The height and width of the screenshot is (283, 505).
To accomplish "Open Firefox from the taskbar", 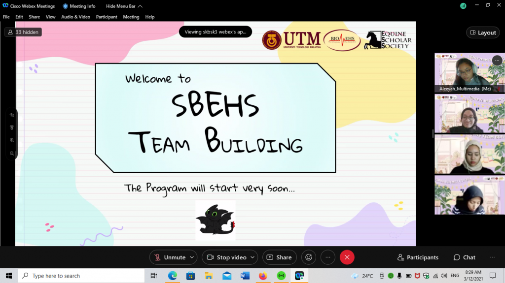I will [263, 276].
